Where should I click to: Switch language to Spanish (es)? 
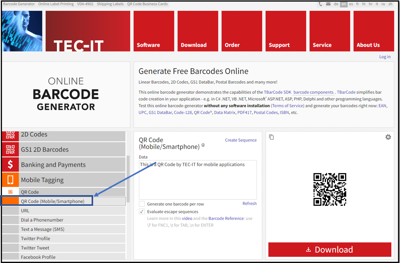click(351, 4)
